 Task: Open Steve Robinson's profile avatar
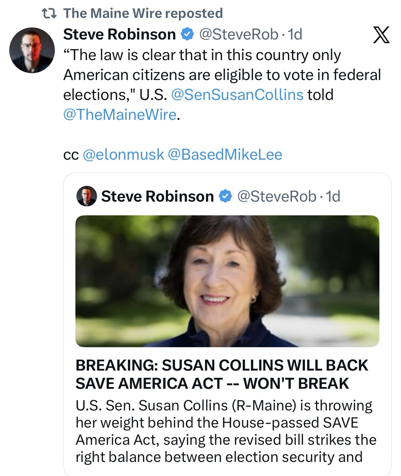(32, 50)
